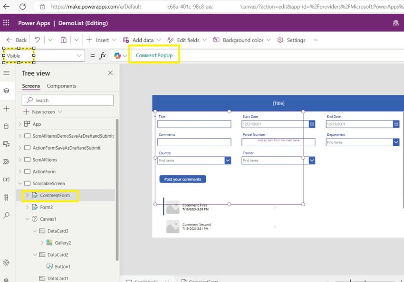Reload the browser page
Image resolution: width=404 pixels, height=282 pixels.
coord(23,7)
